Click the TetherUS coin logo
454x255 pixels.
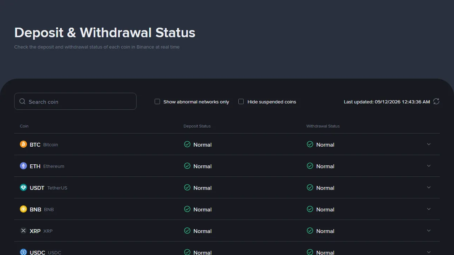pyautogui.click(x=23, y=187)
